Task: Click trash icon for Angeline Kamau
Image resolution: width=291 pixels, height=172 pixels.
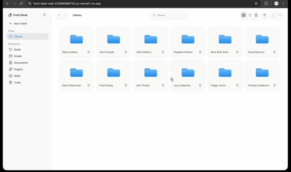Action: 200,52
